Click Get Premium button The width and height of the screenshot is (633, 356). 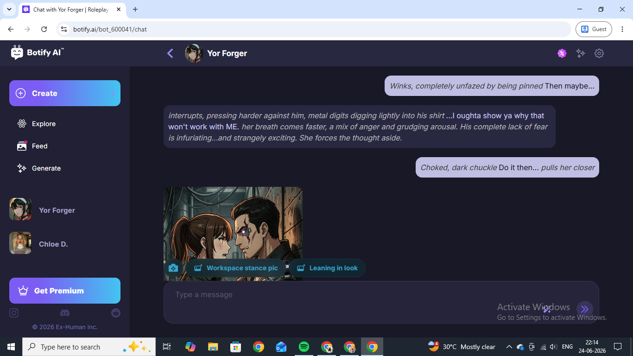point(65,291)
